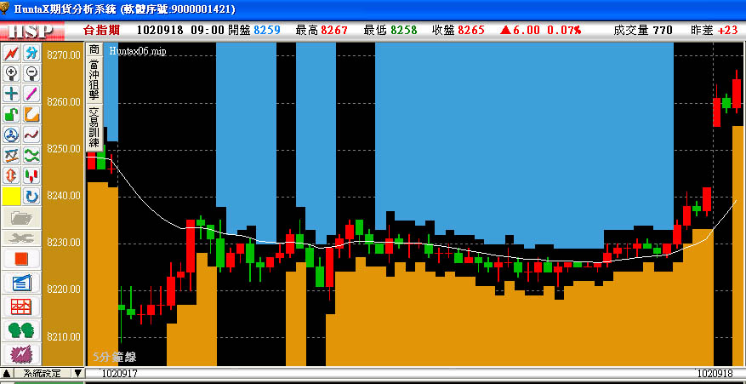The width and height of the screenshot is (746, 384).
Task: Select the 商 side tab
Action: point(94,49)
